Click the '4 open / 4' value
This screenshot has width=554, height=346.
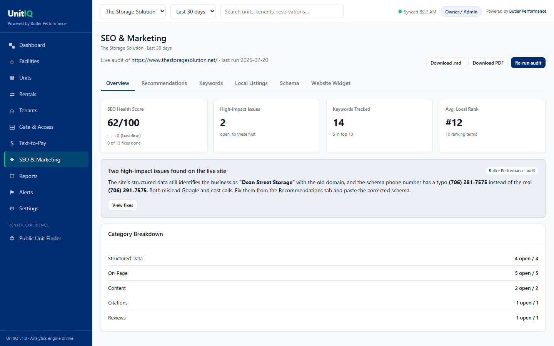click(526, 258)
